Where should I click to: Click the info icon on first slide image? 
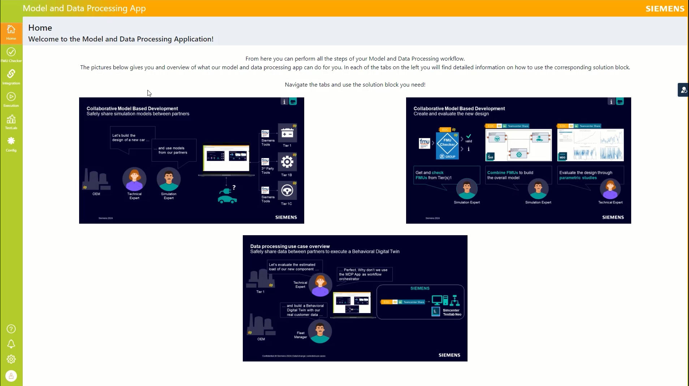click(284, 102)
